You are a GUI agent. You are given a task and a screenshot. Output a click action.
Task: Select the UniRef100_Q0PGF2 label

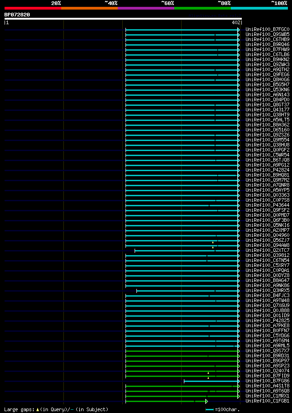(267, 150)
